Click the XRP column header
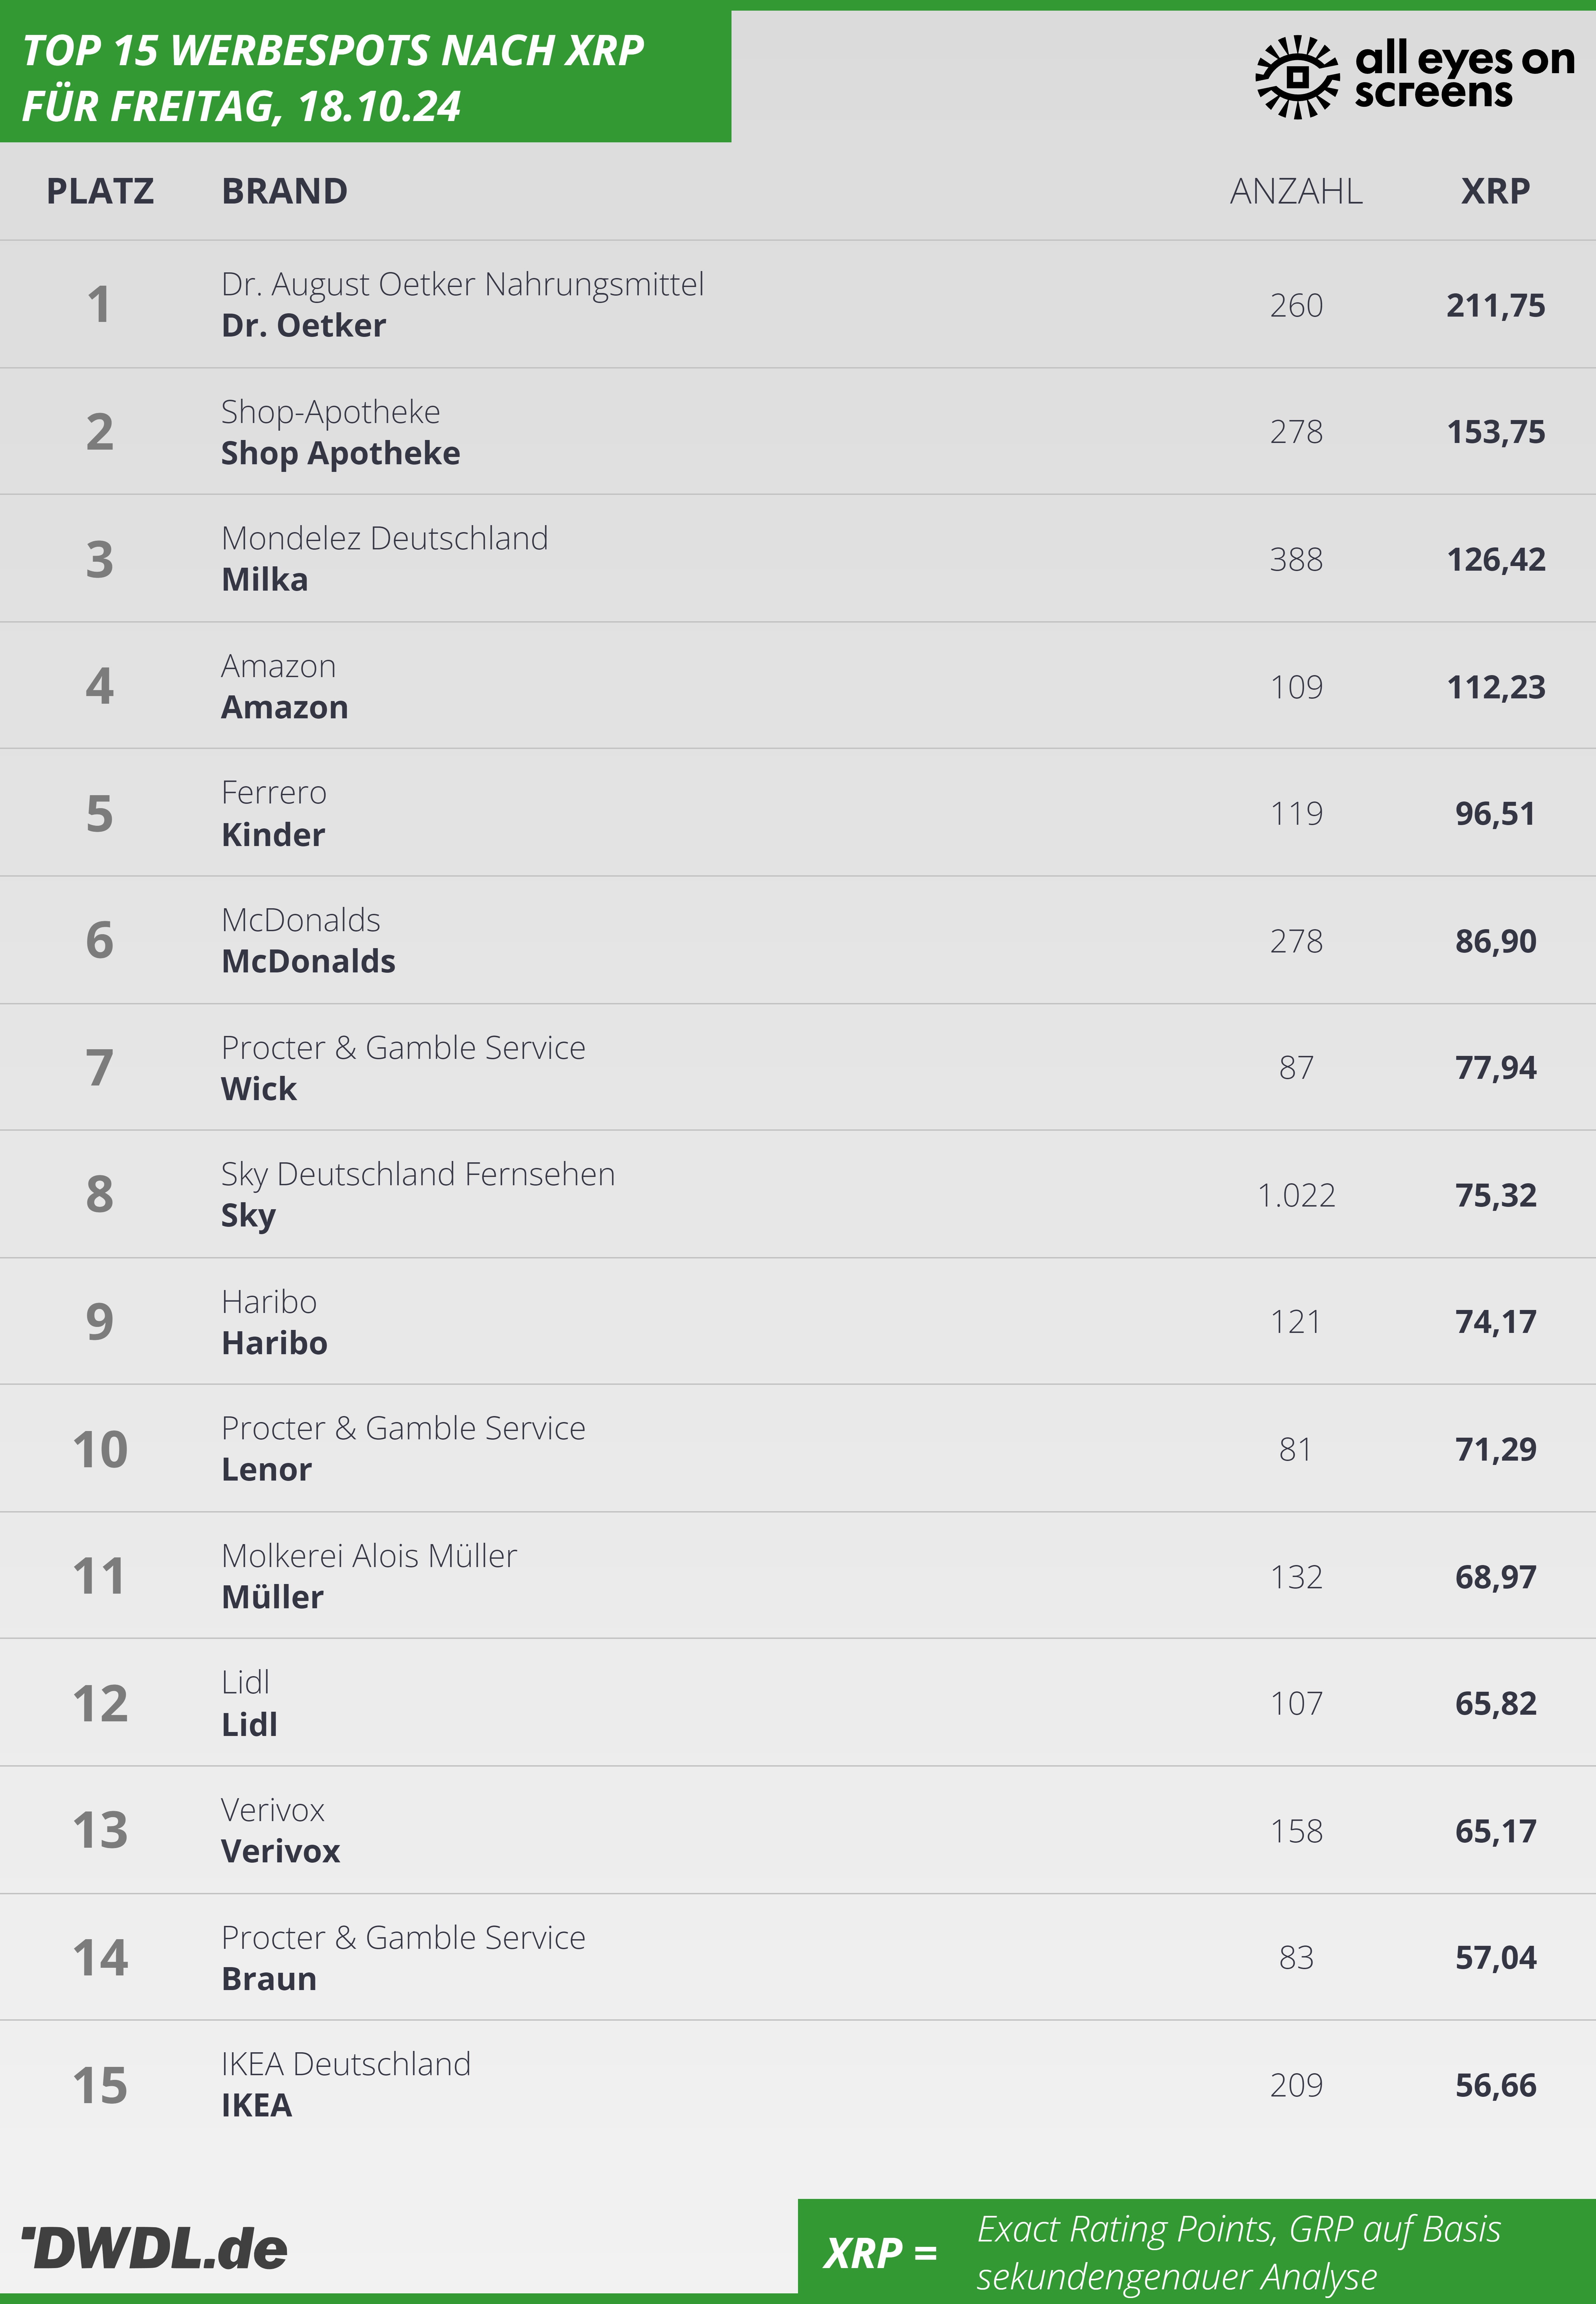Viewport: 1596px width, 2304px height. (1495, 191)
